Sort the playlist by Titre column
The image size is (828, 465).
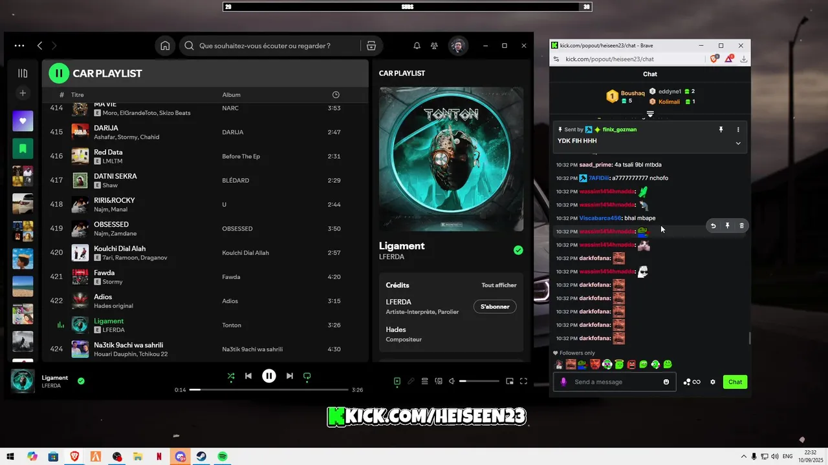tap(78, 95)
